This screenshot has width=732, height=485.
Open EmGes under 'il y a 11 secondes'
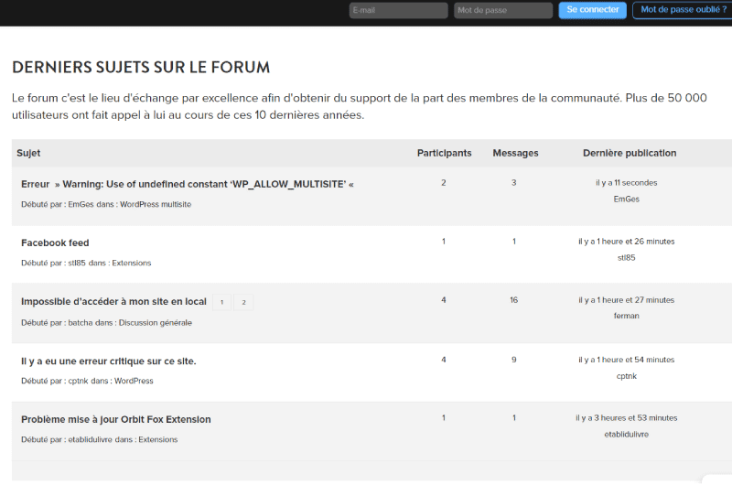click(x=627, y=199)
